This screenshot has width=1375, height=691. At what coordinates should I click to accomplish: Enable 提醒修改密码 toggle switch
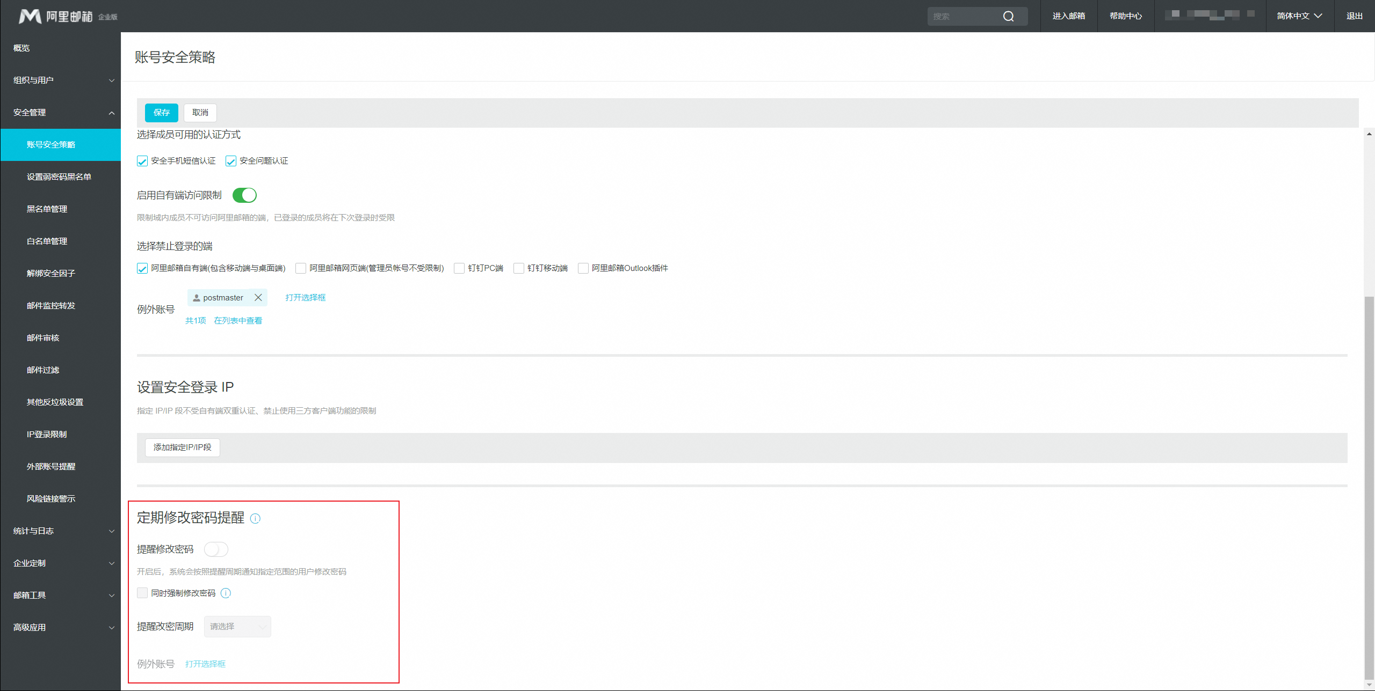click(x=216, y=549)
